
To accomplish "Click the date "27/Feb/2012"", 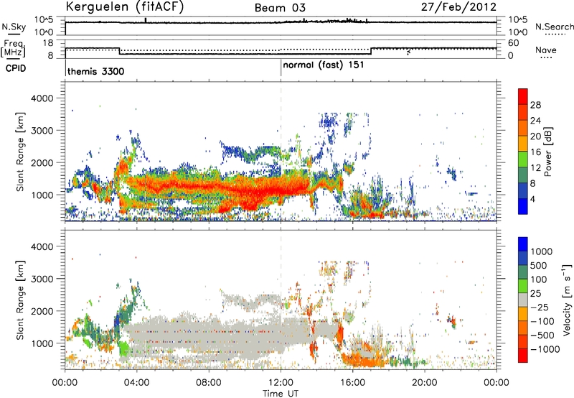I will pos(458,7).
